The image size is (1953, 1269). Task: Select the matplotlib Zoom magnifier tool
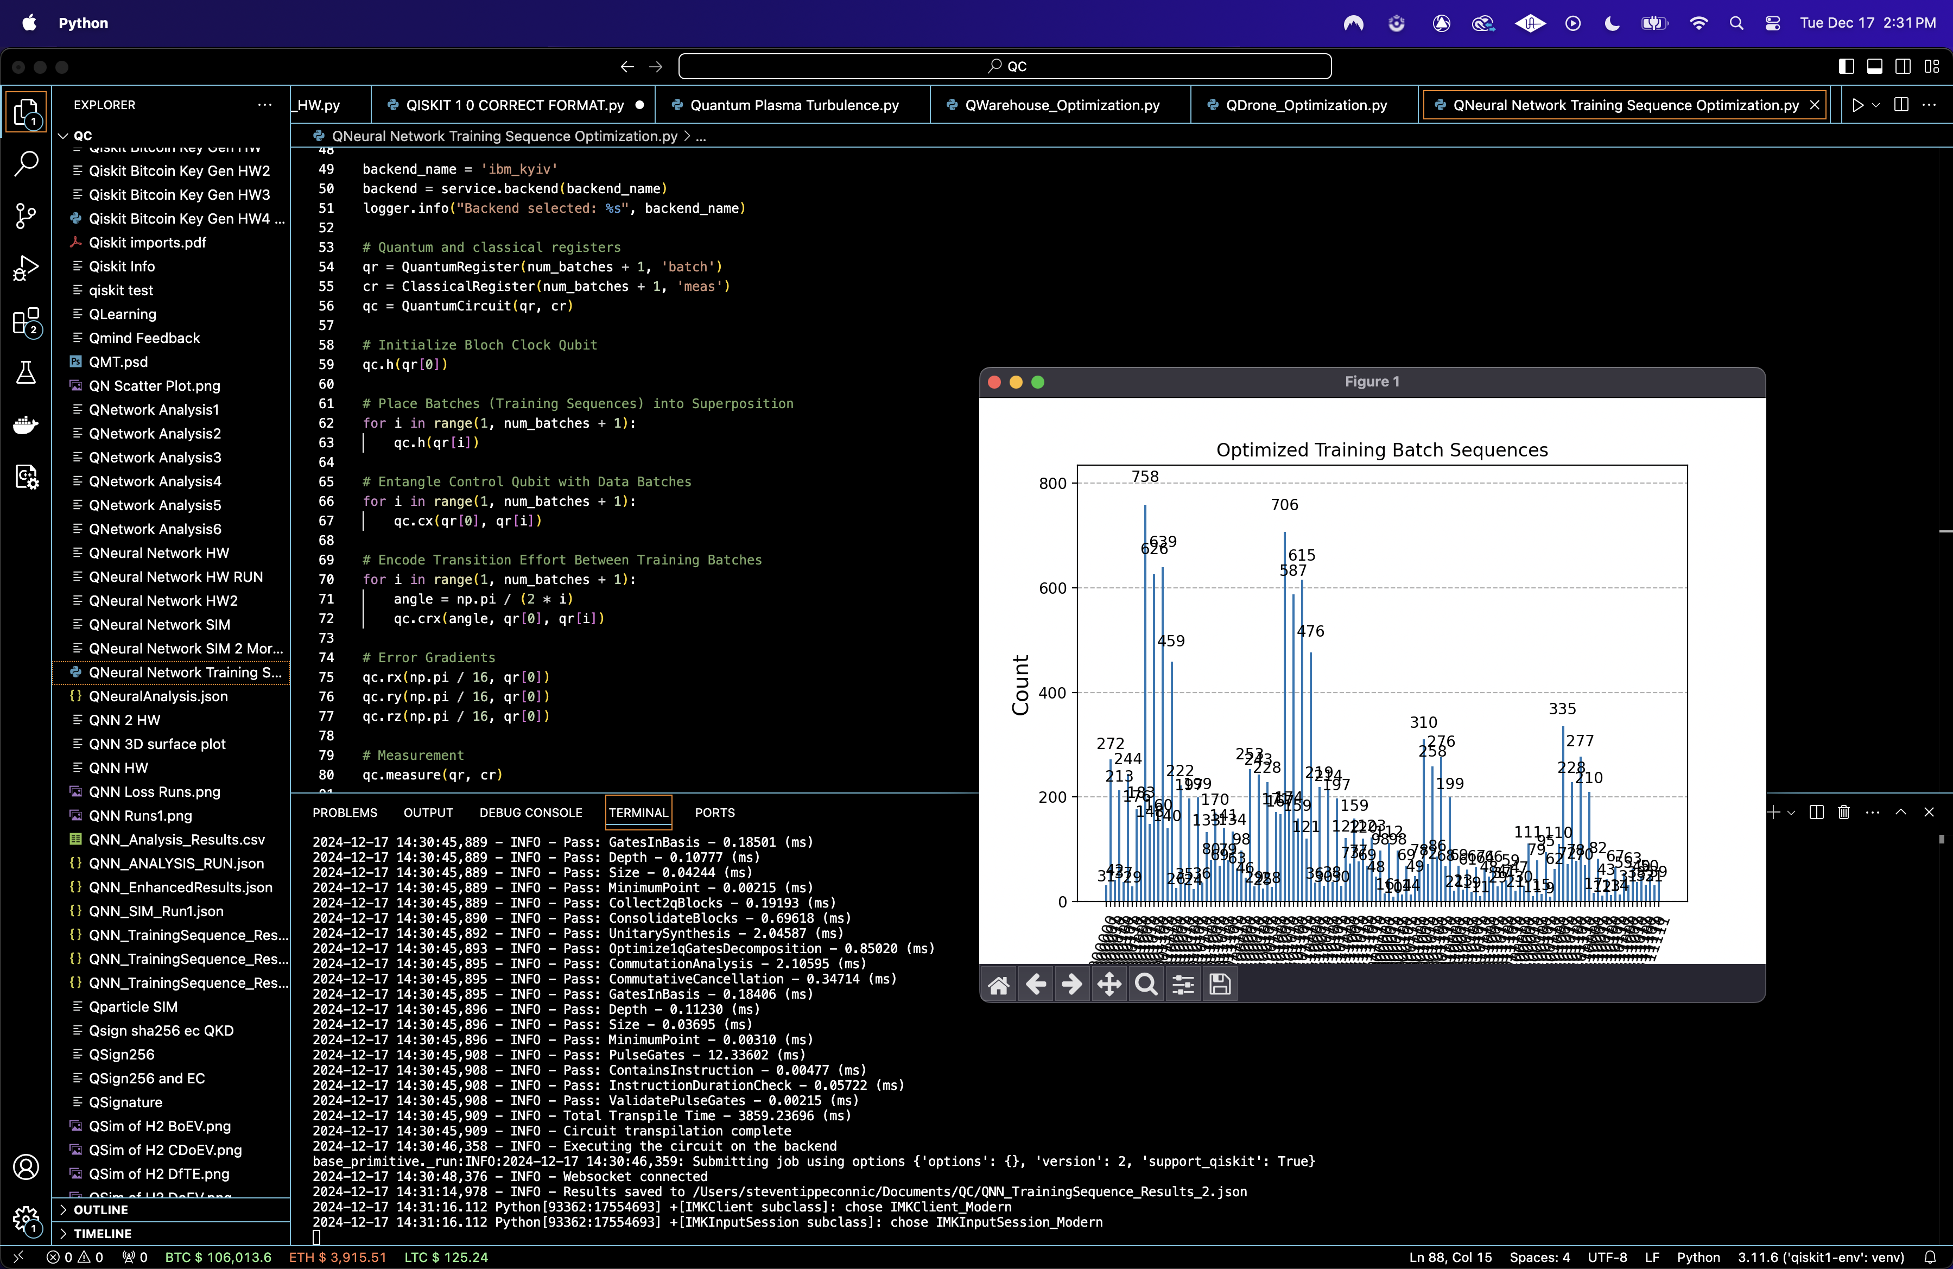pyautogui.click(x=1146, y=985)
